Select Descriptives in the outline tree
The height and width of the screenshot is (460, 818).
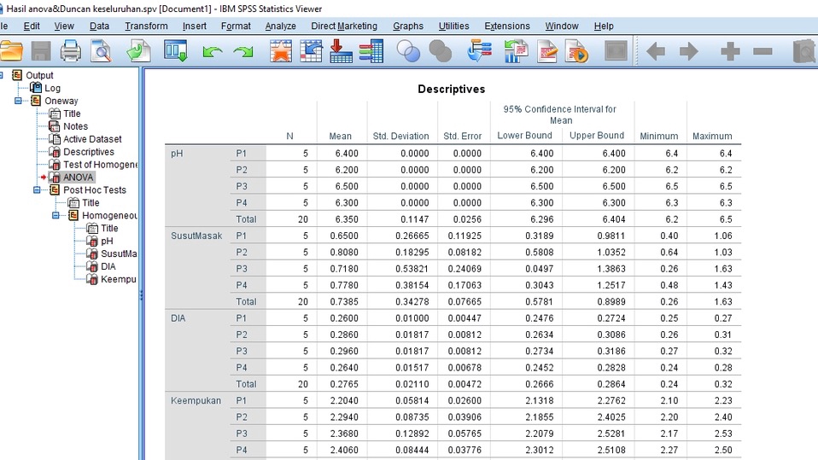point(88,152)
